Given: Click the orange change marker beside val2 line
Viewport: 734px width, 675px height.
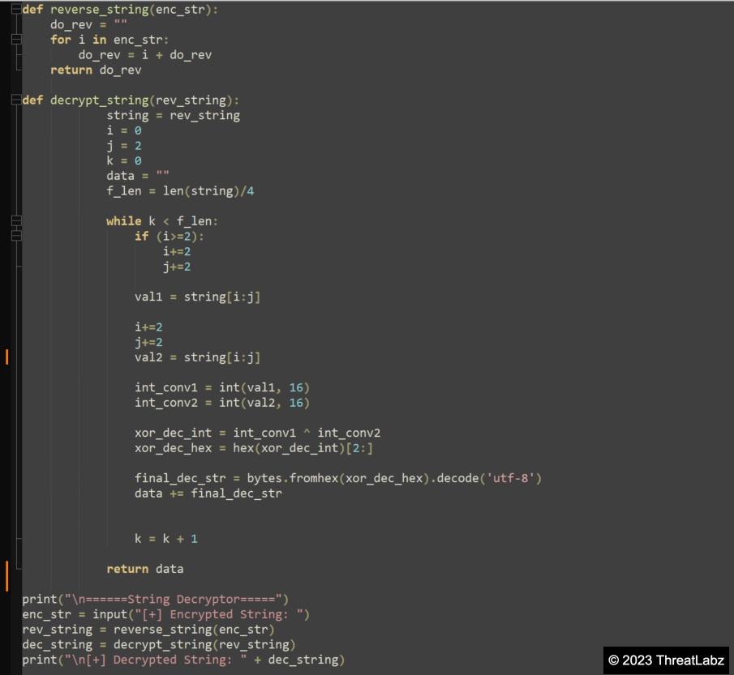Looking at the screenshot, I should 7,357.
